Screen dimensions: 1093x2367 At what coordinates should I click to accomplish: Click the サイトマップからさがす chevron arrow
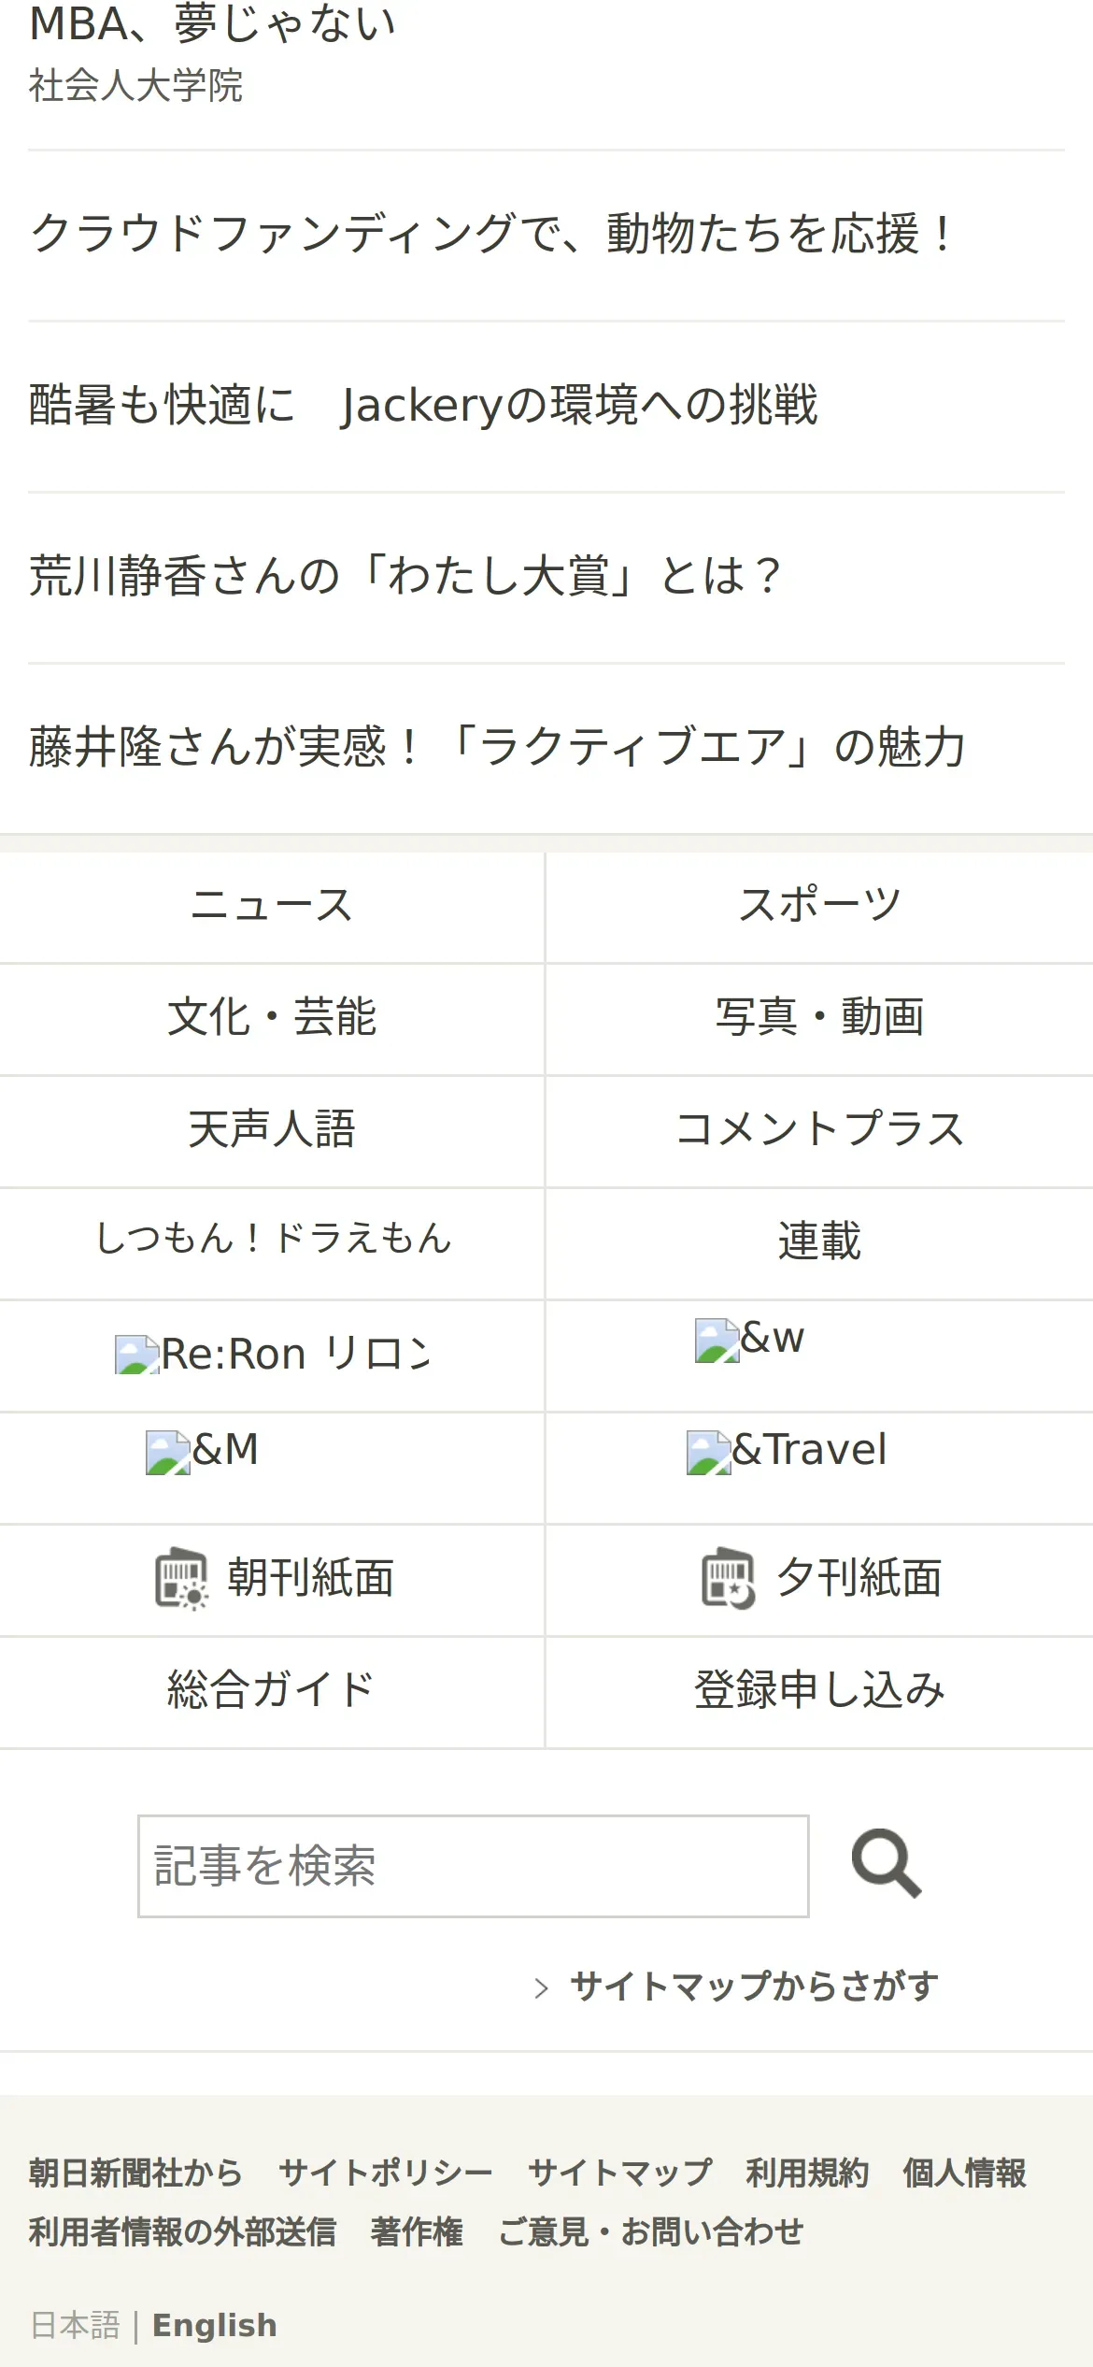click(541, 1987)
